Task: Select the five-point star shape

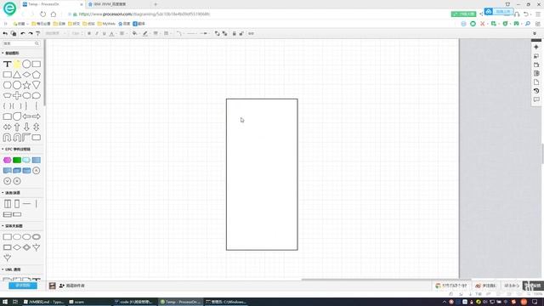Action: click(x=26, y=85)
